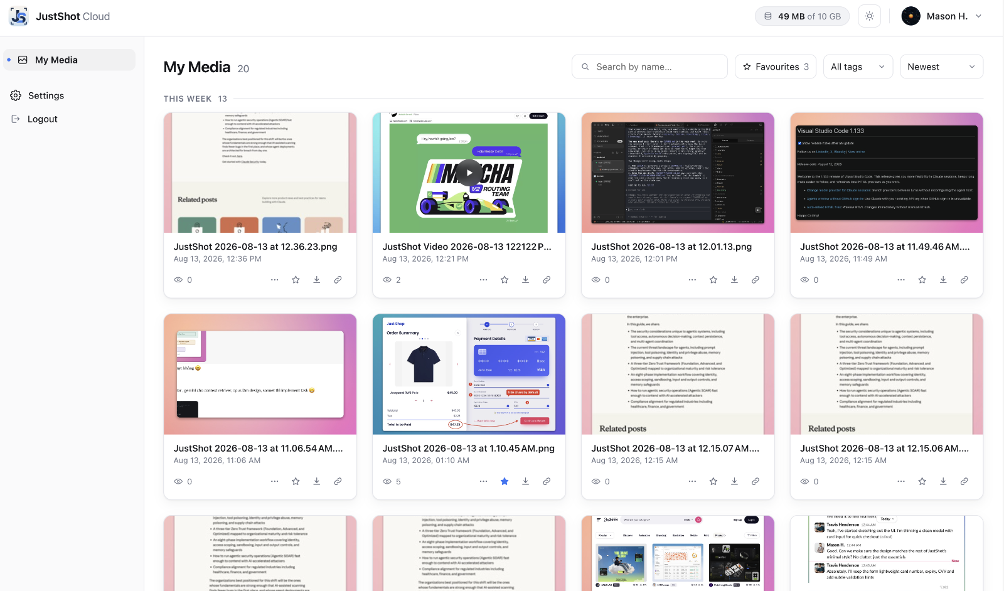
Task: Open the Dribbble page screenshot thumbnail
Action: point(678,553)
